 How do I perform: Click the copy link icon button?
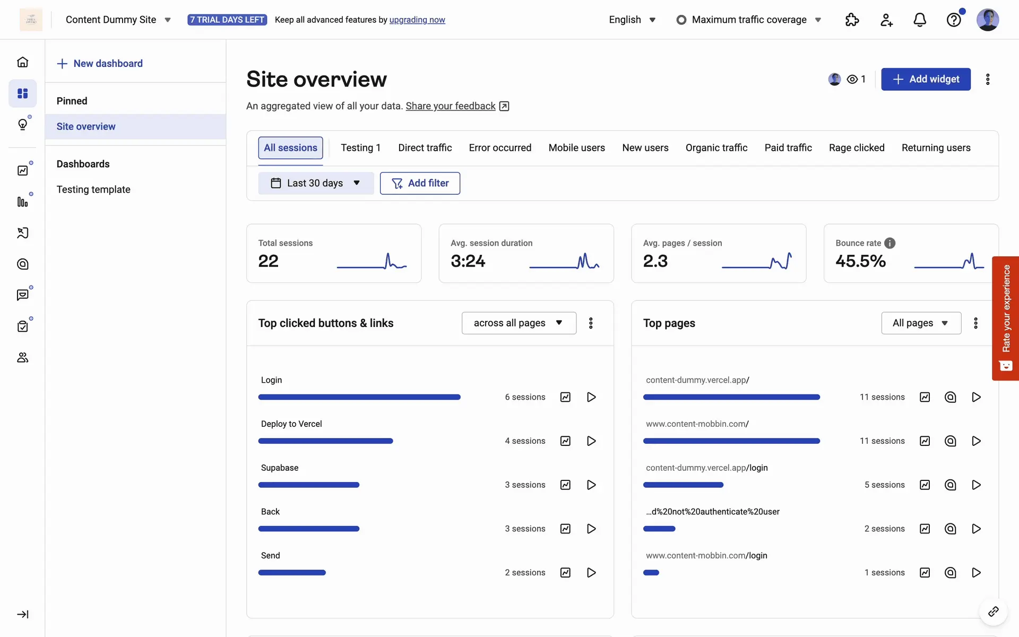(993, 612)
